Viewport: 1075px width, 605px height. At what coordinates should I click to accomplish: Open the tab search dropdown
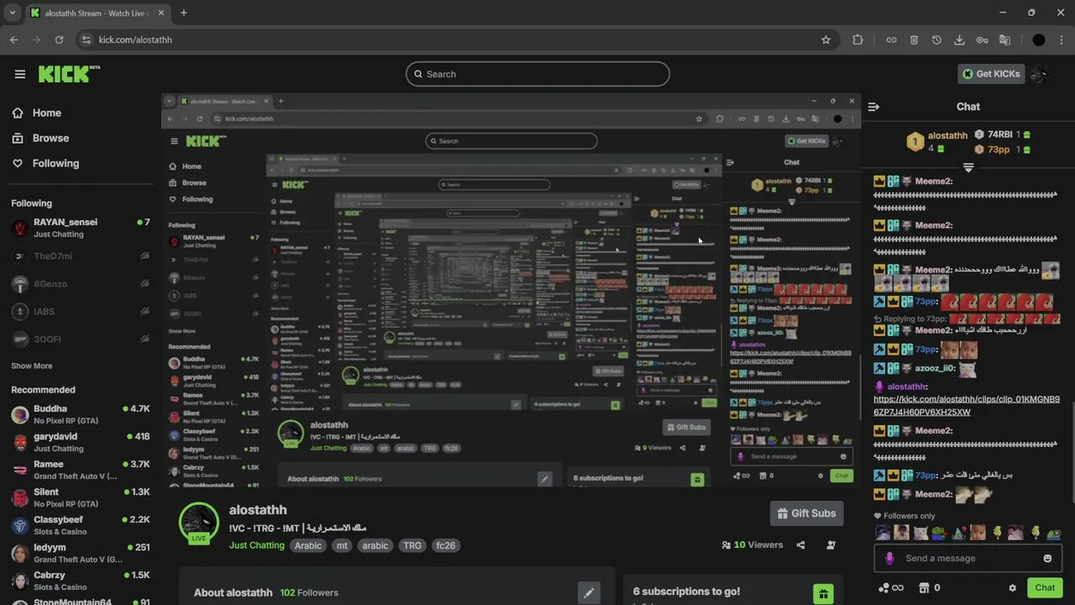[12, 13]
